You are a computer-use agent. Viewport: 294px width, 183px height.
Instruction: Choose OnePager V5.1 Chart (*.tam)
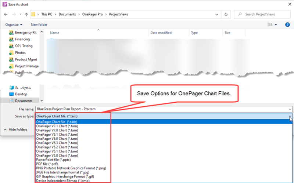pyautogui.click(x=57, y=151)
